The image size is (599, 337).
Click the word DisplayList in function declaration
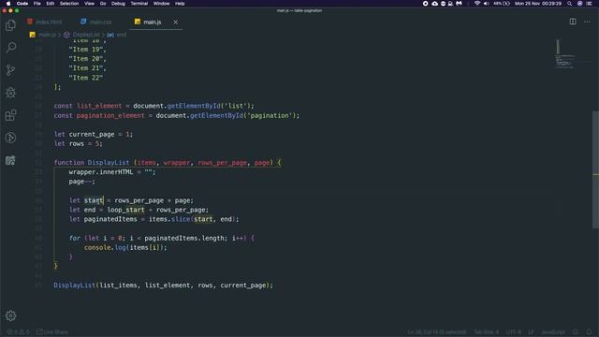point(109,162)
